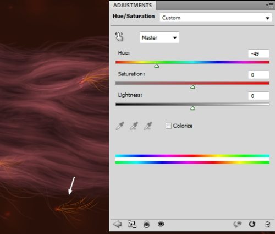Select the Subtract from Sample eyedropper
Screen dimensions: 275x234
pyautogui.click(x=148, y=126)
